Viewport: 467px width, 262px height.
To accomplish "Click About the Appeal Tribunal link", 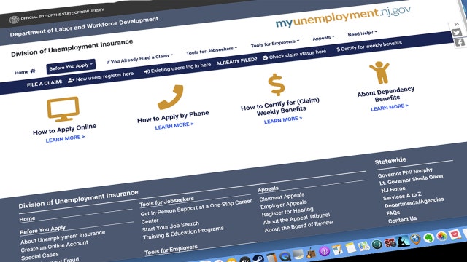I will [x=296, y=218].
